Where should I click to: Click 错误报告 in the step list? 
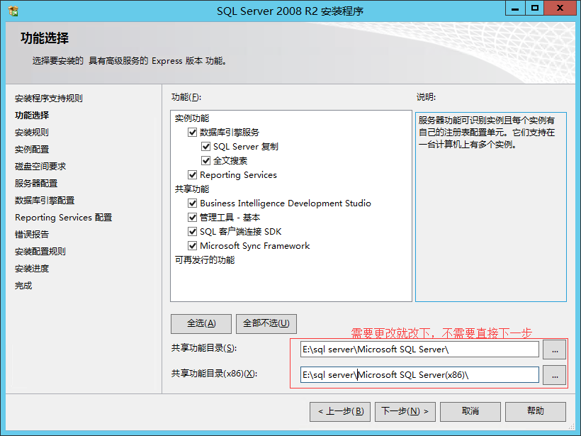pyautogui.click(x=32, y=235)
